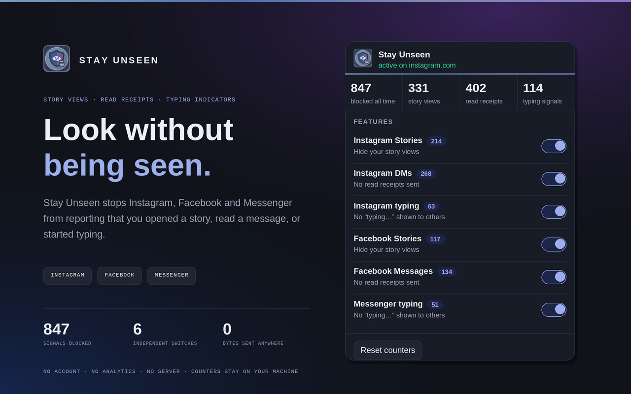The width and height of the screenshot is (631, 394).
Task: Click the STAY UNSEEN brand name text
Action: click(119, 60)
